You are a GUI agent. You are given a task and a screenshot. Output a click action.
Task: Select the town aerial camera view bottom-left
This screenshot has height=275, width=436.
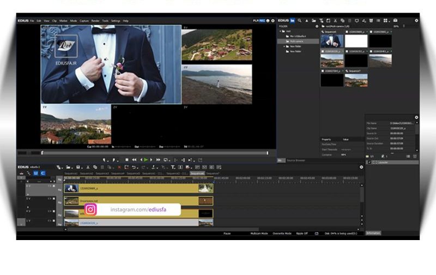(76, 124)
